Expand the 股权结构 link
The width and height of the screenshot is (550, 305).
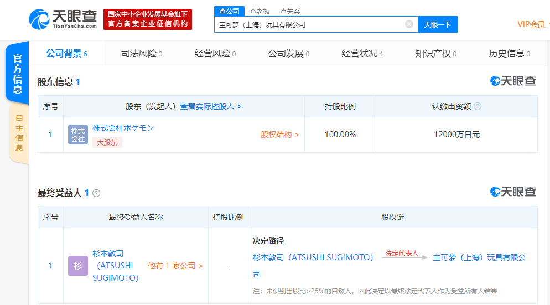279,135
